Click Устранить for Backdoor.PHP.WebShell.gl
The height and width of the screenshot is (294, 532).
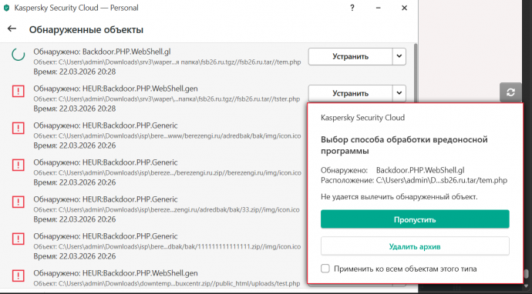tap(351, 56)
